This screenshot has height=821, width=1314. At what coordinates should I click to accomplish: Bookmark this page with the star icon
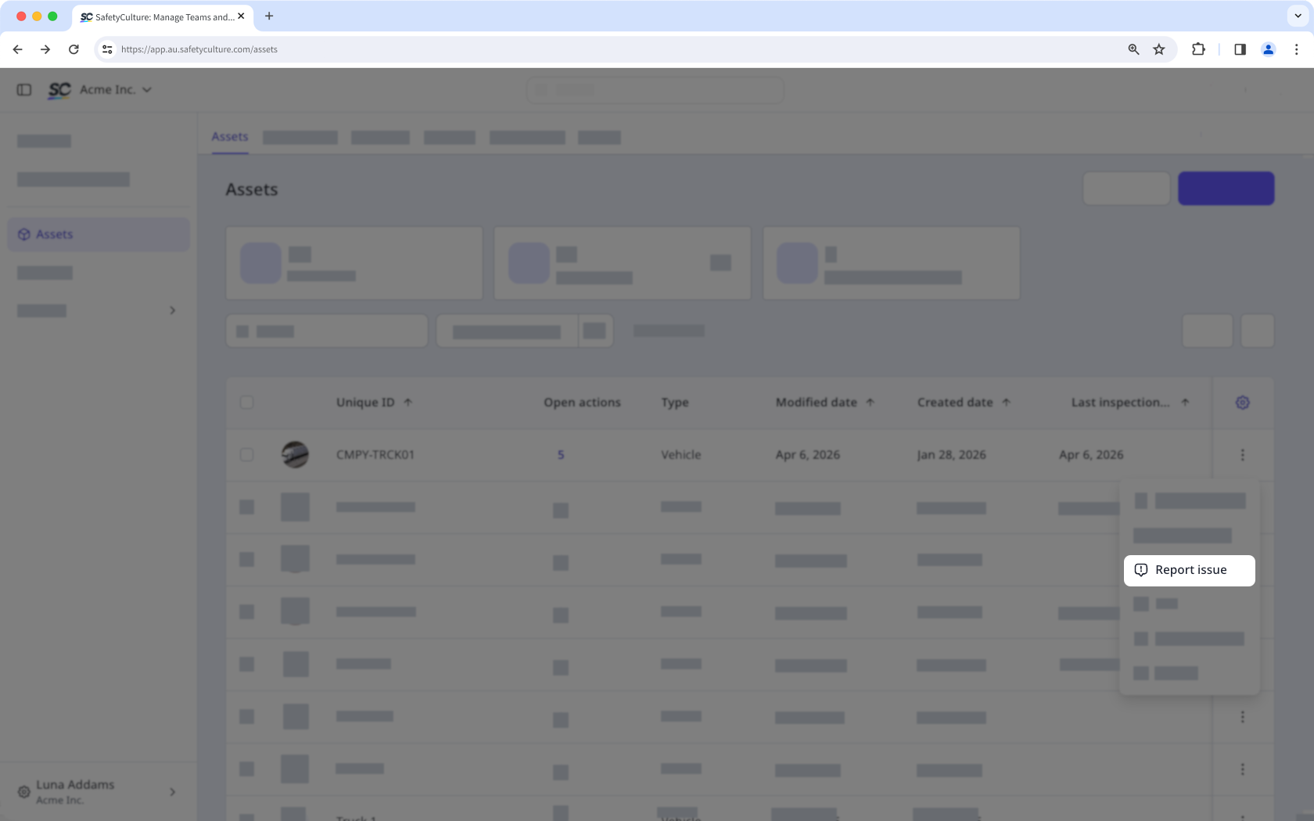(1159, 49)
